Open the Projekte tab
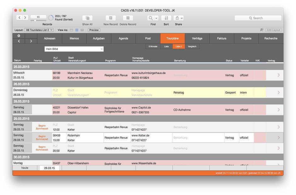Screen dimensions: 296x195 (246, 38)
